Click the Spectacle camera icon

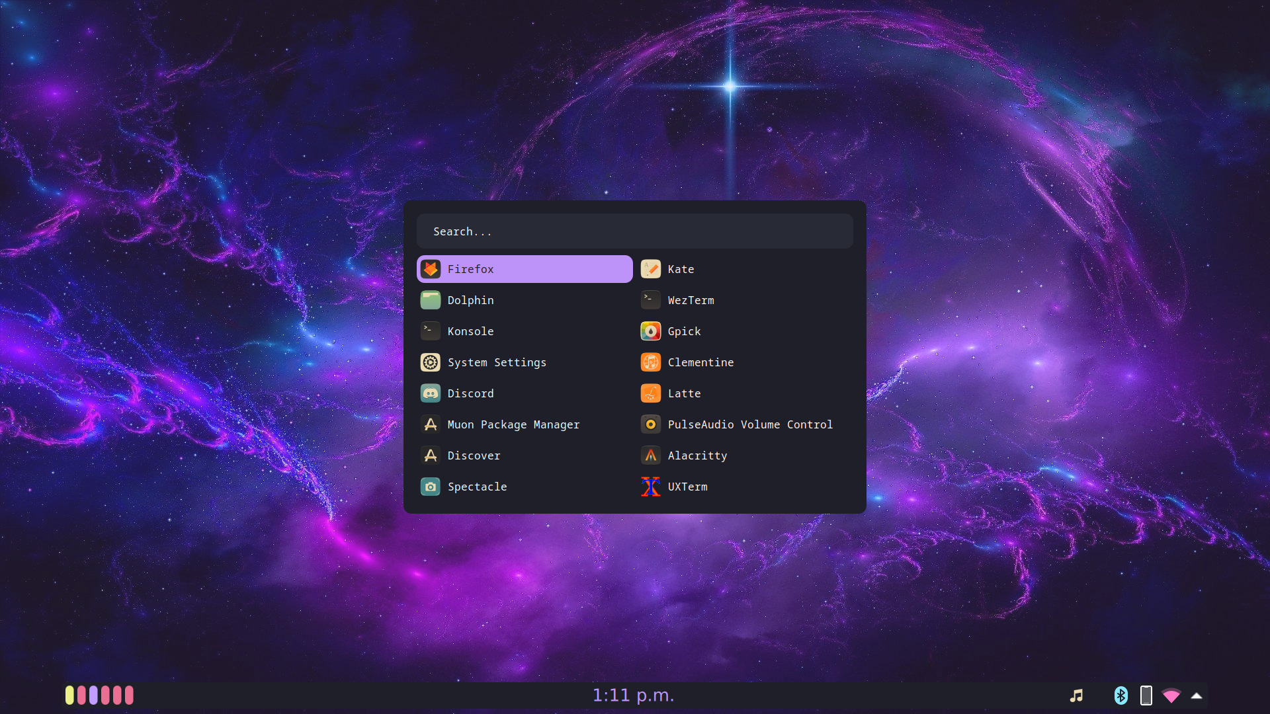pyautogui.click(x=431, y=487)
